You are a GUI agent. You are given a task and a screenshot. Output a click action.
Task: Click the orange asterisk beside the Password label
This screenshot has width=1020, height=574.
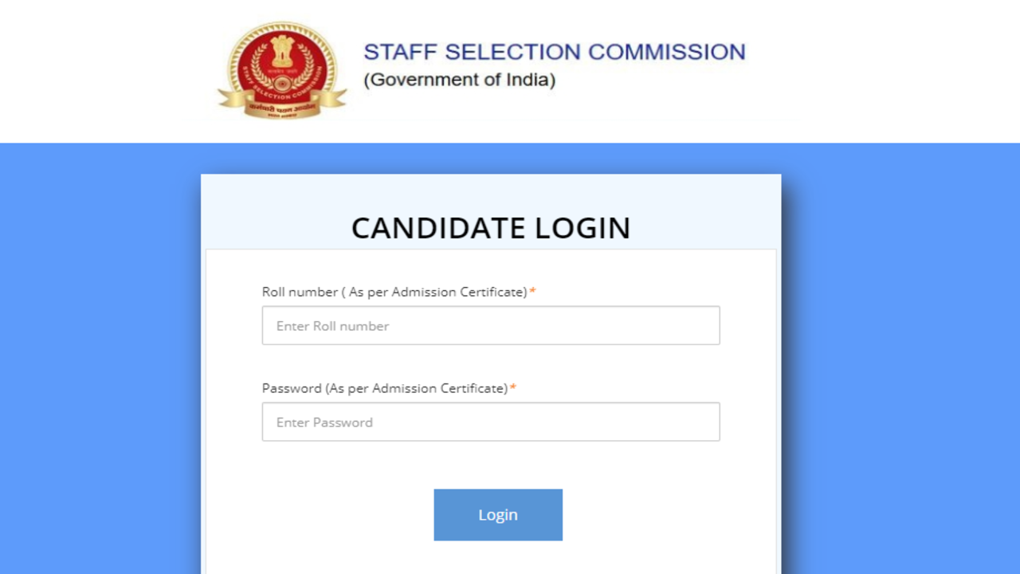[513, 388]
